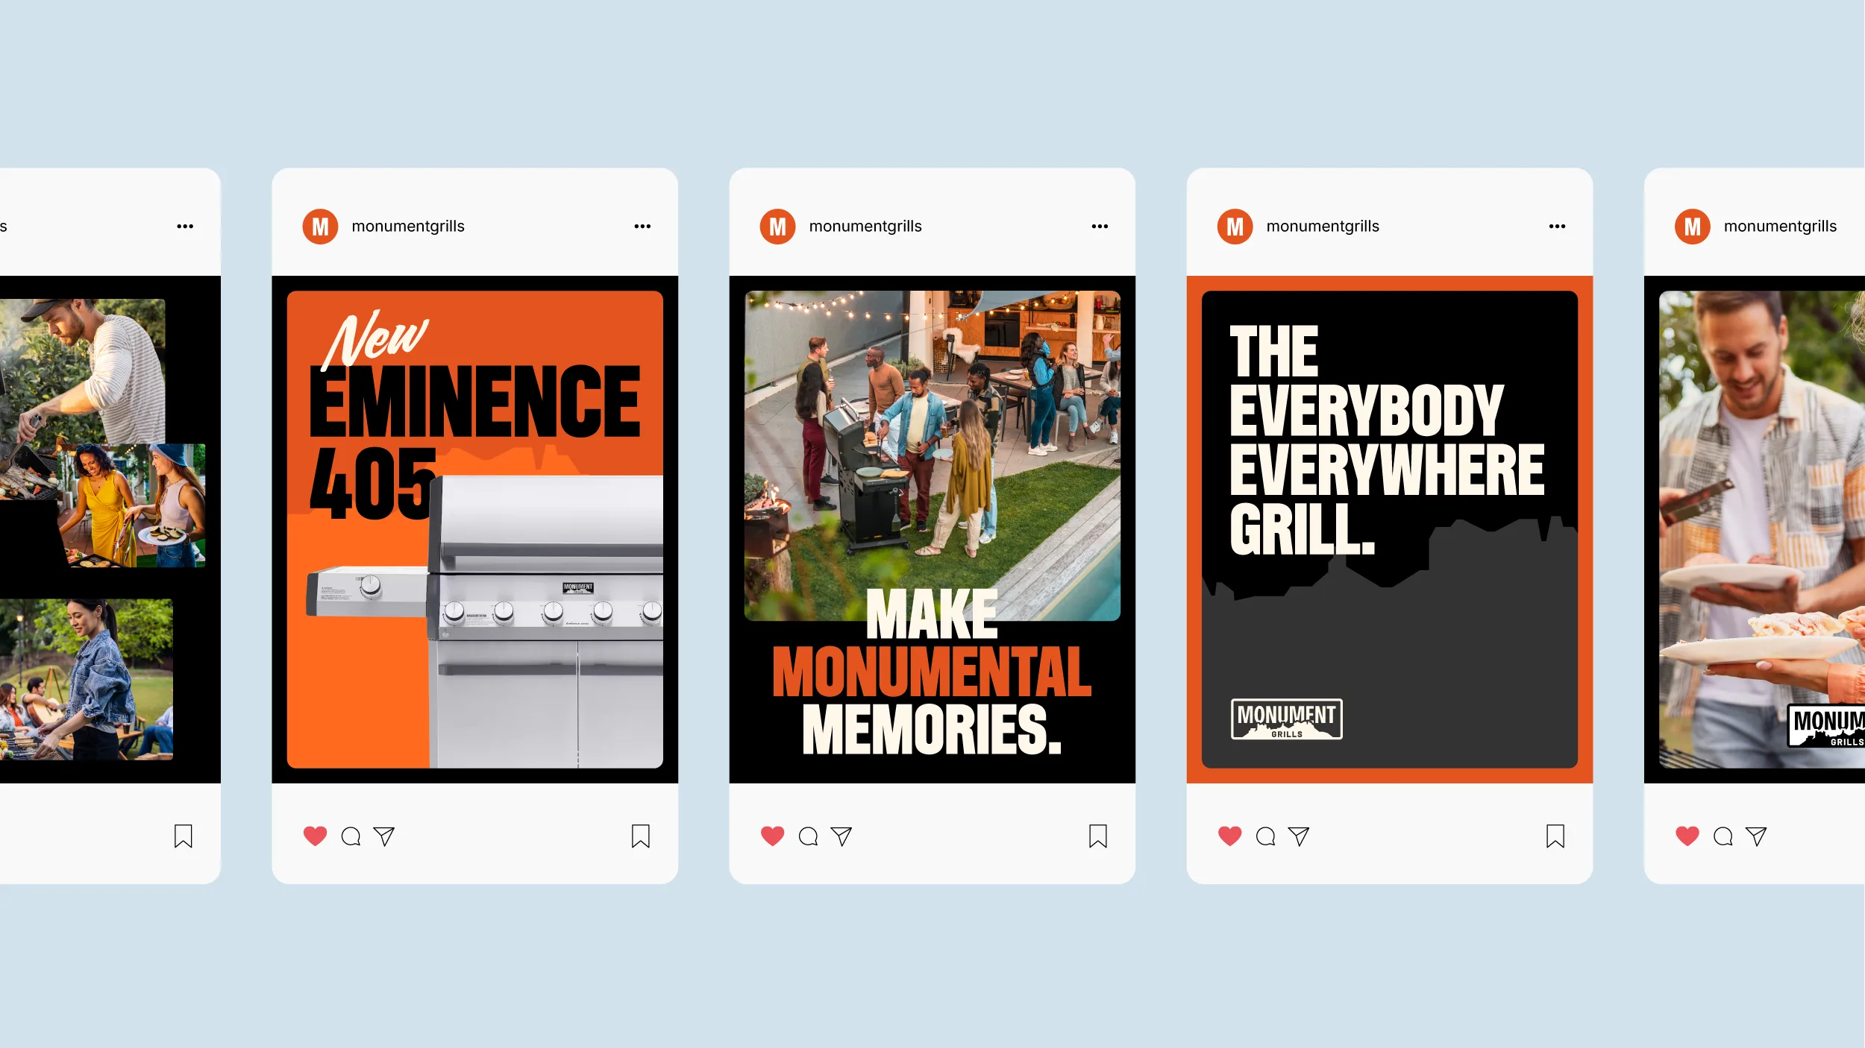Open comment bubble under Everybody Everywhere Grill post

(1265, 836)
